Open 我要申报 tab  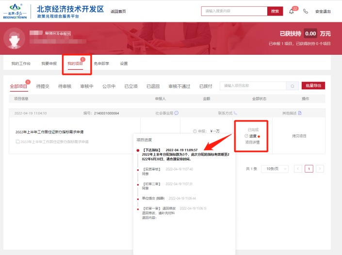[x=49, y=64]
